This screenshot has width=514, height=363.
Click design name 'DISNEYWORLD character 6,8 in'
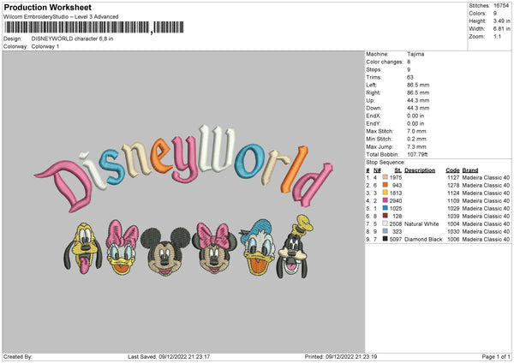click(72, 39)
